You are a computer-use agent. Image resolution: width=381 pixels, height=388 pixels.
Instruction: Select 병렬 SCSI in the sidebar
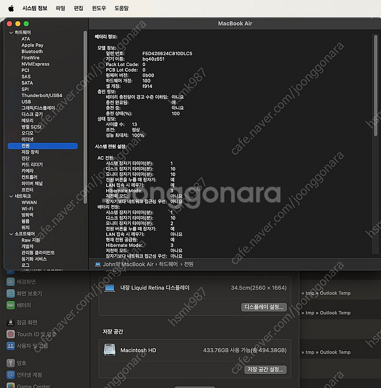pyautogui.click(x=31, y=127)
